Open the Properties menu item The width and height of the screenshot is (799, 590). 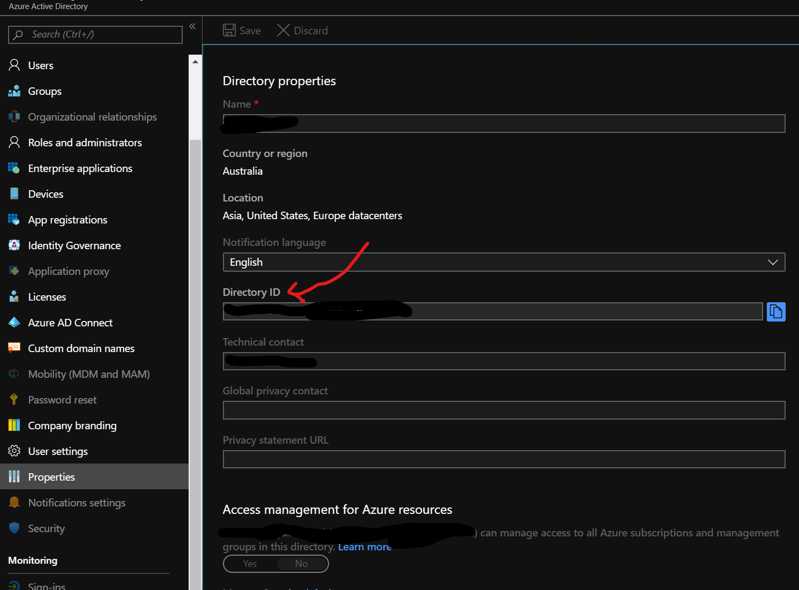click(x=51, y=476)
